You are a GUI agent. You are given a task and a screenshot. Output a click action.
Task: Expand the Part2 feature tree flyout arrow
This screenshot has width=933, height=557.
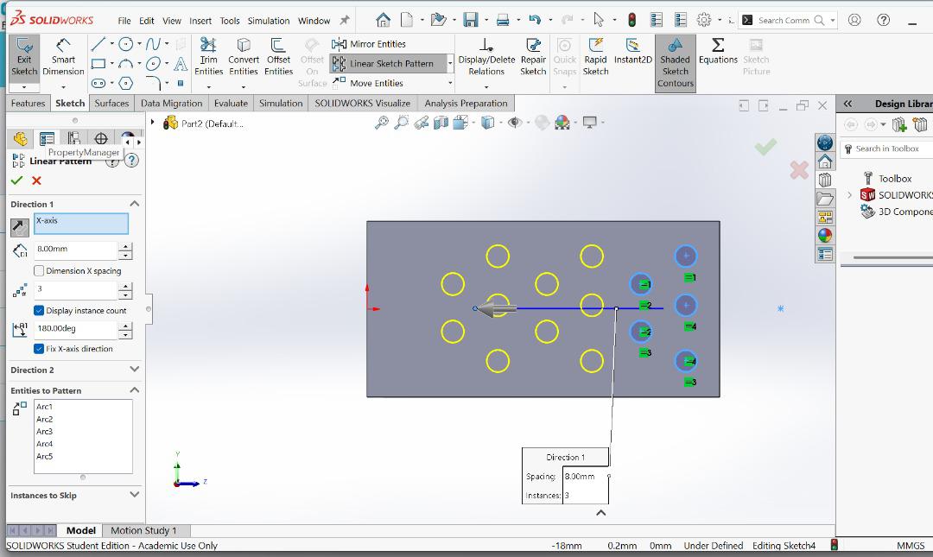coord(153,123)
